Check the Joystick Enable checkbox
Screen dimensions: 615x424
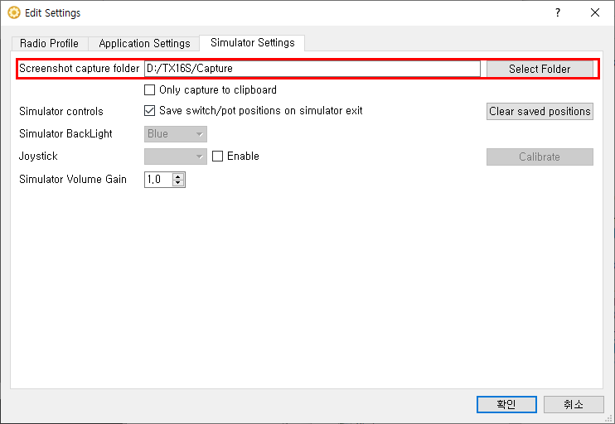point(218,157)
